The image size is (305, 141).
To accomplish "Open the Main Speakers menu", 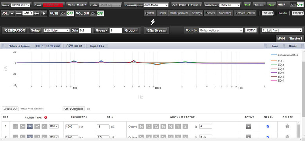I will (x=179, y=13).
